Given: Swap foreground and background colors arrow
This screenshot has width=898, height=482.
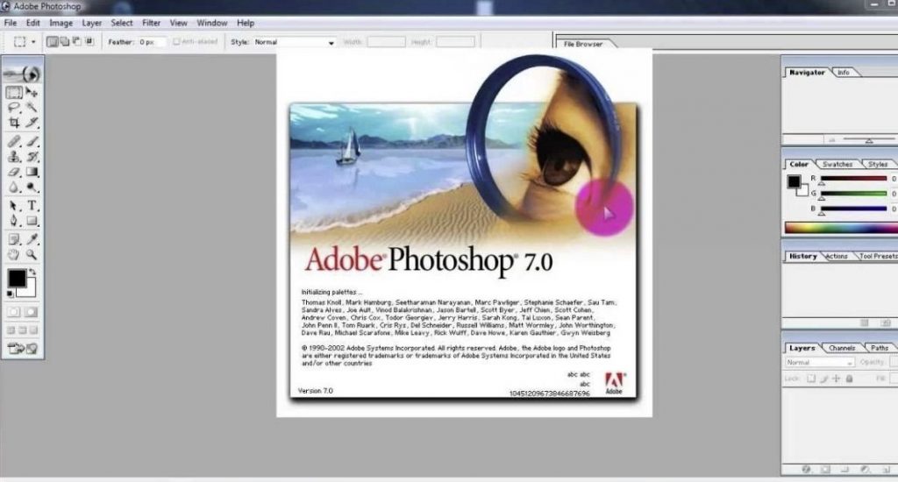Looking at the screenshot, I should coord(32,272).
